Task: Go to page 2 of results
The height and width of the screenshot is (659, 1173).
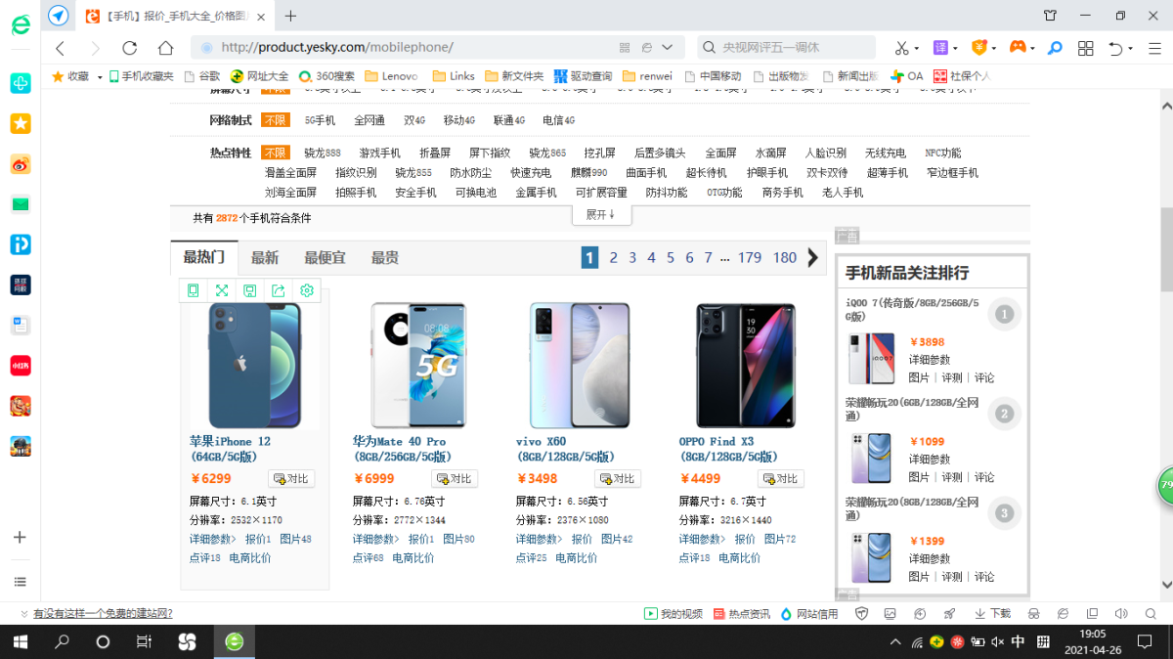Action: [x=614, y=258]
